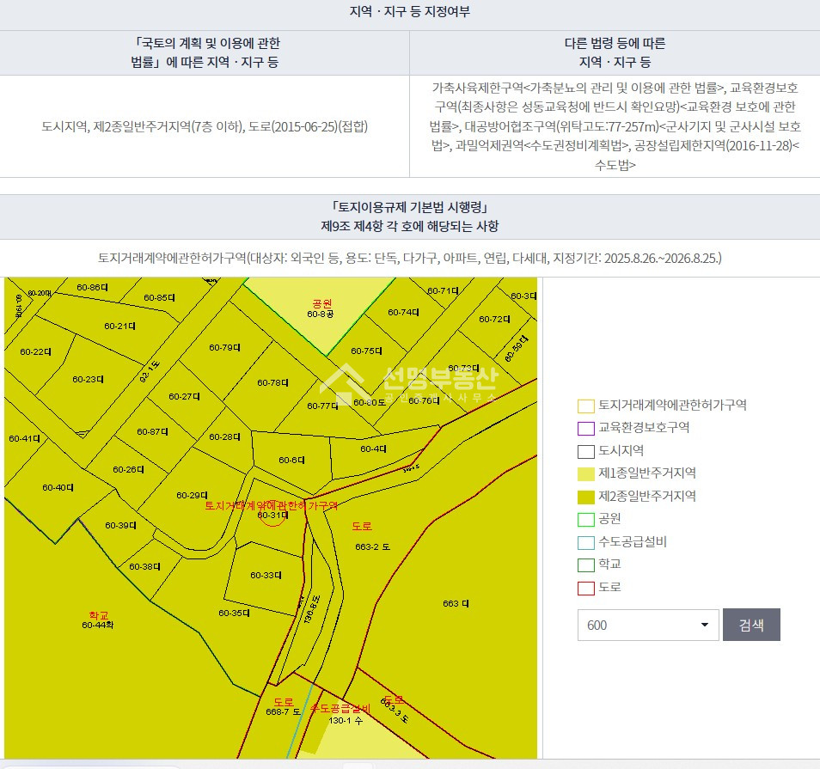Screen dimensions: 820x769
Task: Select parcel 60-85대 on the map
Action: point(160,297)
